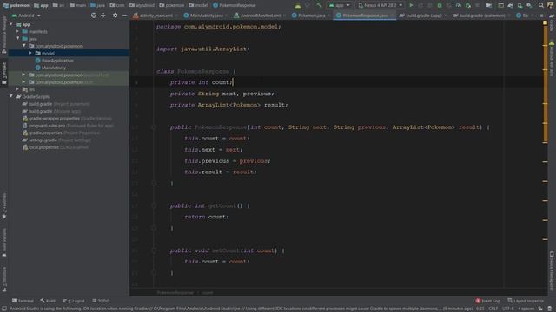The width and height of the screenshot is (556, 312).
Task: Collapse the app module node
Action: pyautogui.click(x=11, y=24)
